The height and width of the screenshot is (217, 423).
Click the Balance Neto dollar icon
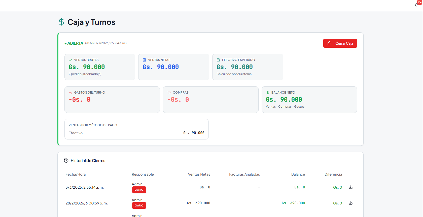[x=268, y=93]
